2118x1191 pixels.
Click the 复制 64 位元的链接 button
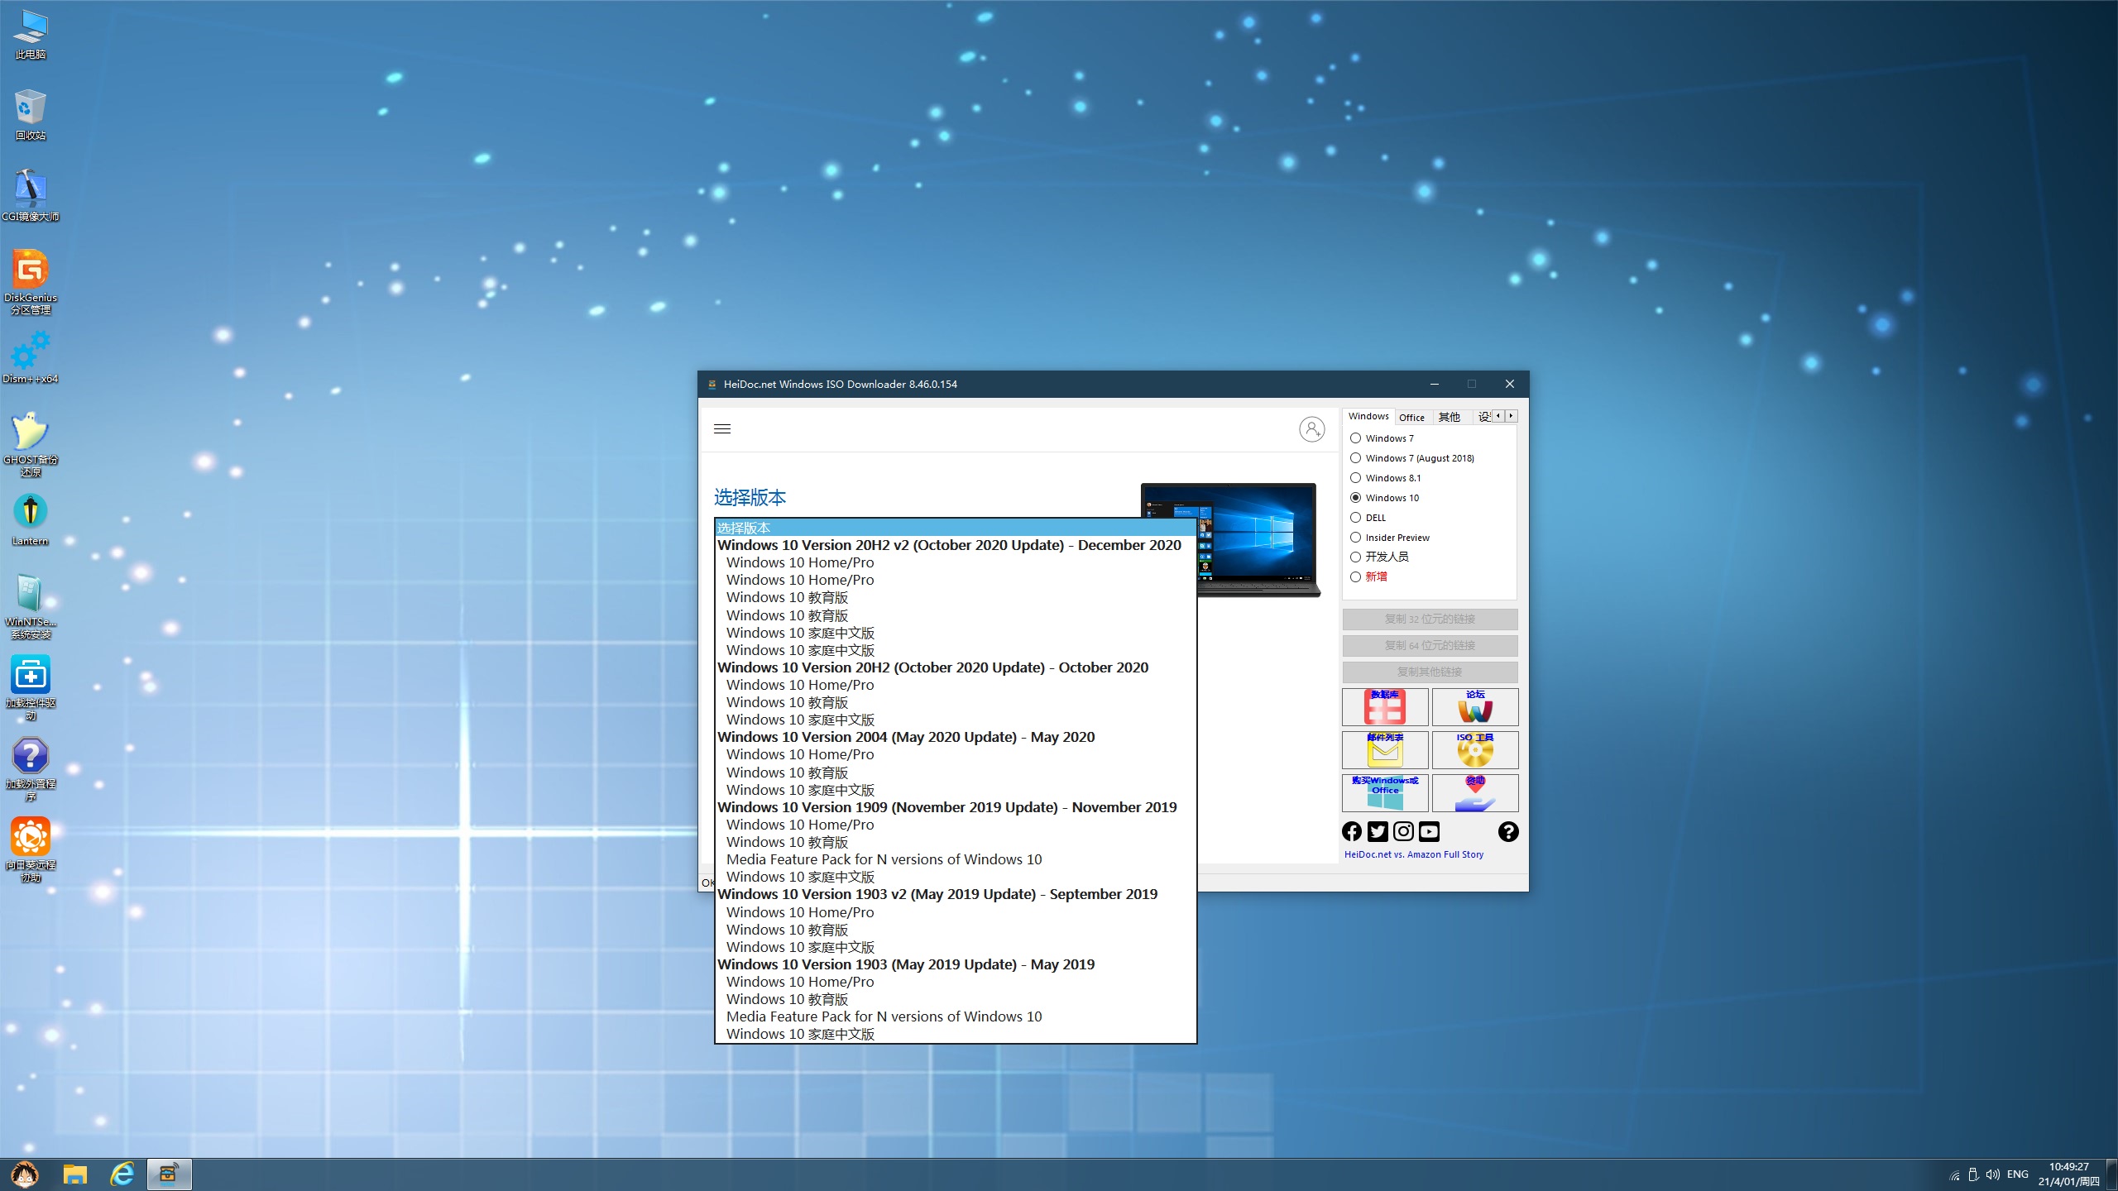1430,645
